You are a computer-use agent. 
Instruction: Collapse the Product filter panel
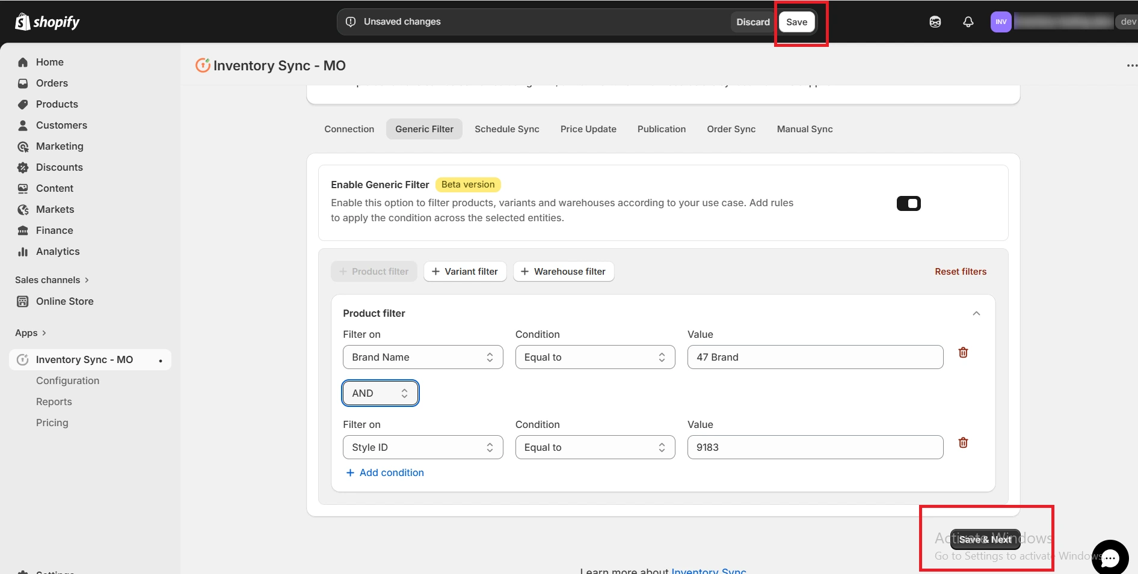pos(976,313)
